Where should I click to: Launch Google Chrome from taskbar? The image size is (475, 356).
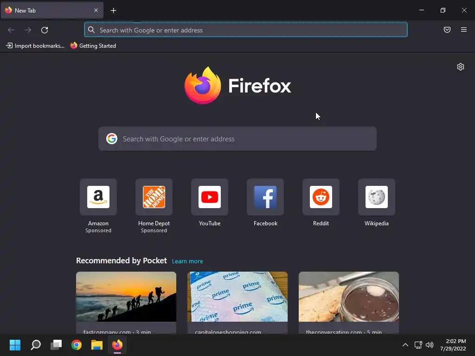(77, 345)
